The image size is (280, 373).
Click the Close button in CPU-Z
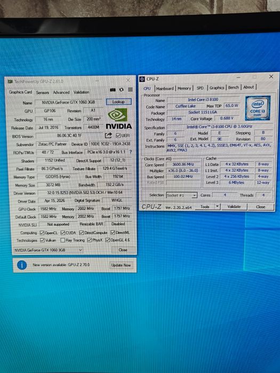260,207
